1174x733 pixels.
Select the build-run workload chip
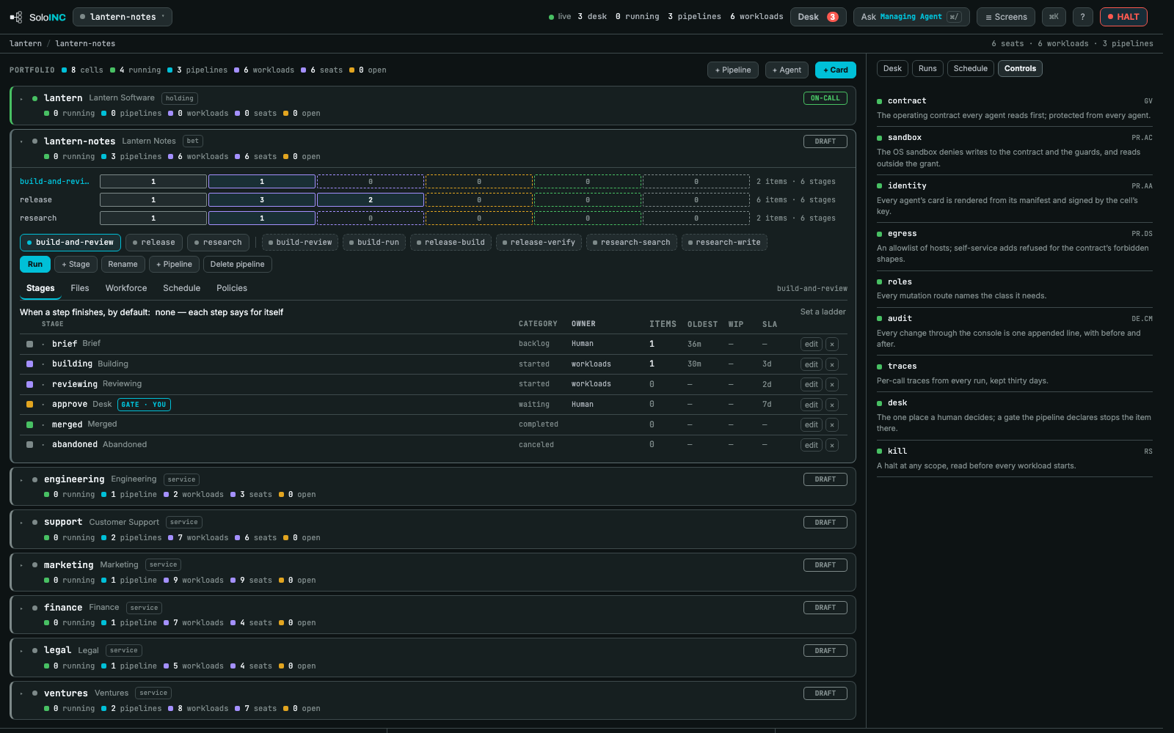374,243
